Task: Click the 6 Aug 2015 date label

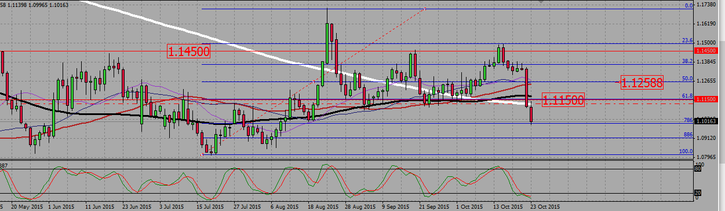Action: tap(284, 206)
